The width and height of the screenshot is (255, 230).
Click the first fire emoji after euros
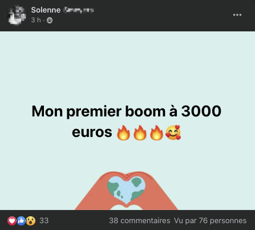(x=123, y=133)
